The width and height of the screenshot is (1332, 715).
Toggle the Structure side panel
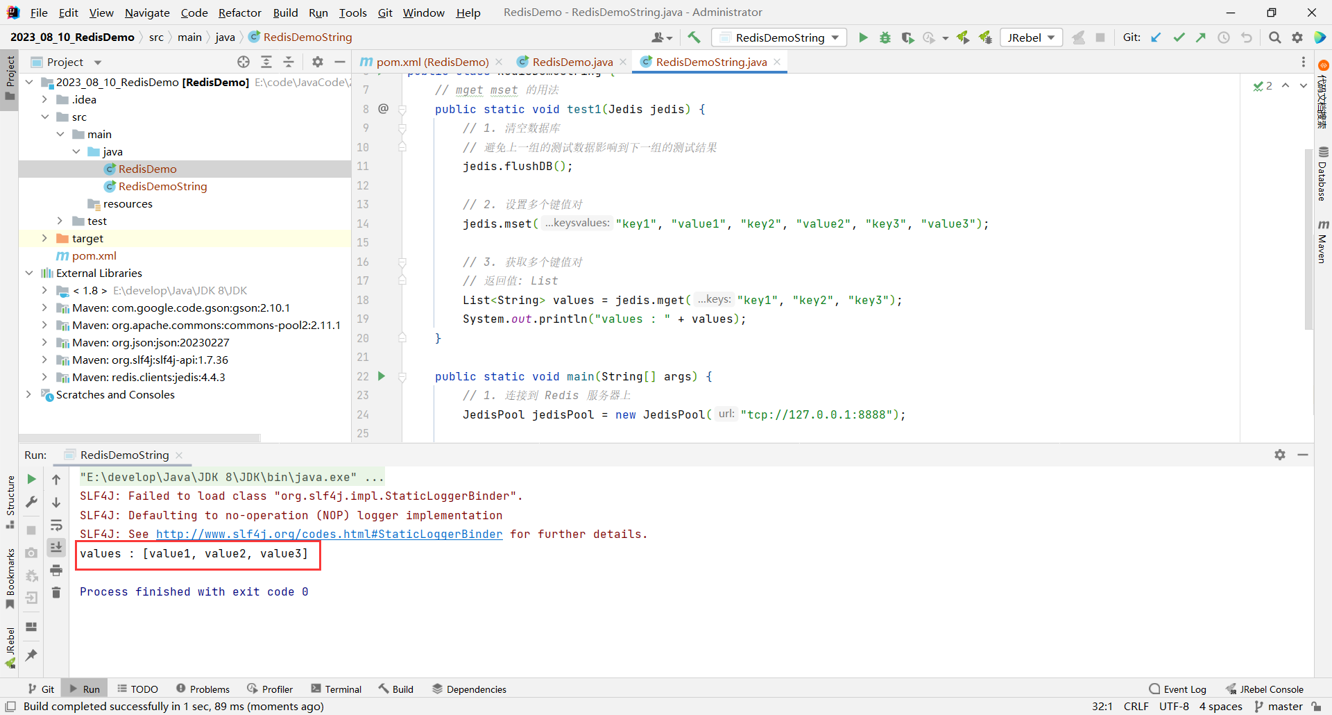coord(10,503)
